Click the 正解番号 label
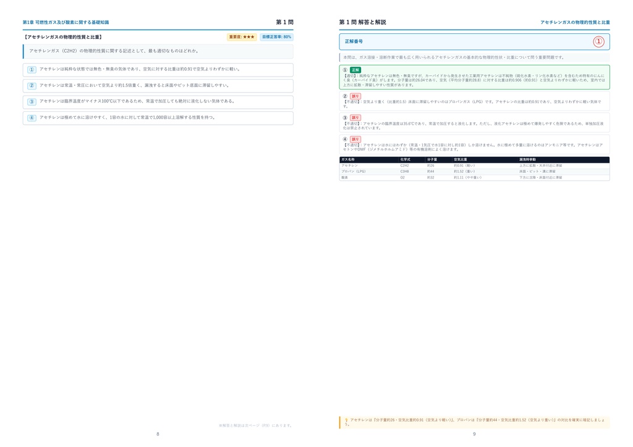This screenshot has height=447, width=633. click(354, 41)
